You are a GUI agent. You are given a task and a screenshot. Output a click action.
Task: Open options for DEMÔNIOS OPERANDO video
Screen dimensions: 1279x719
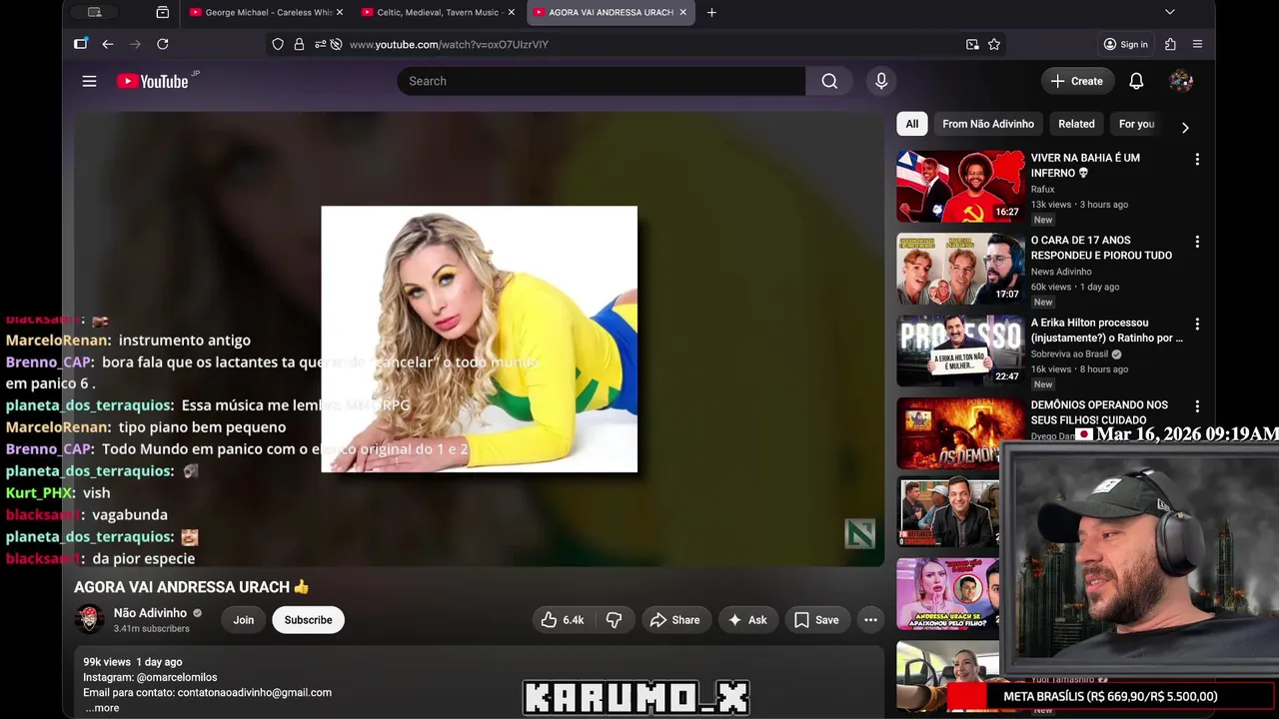coord(1197,406)
